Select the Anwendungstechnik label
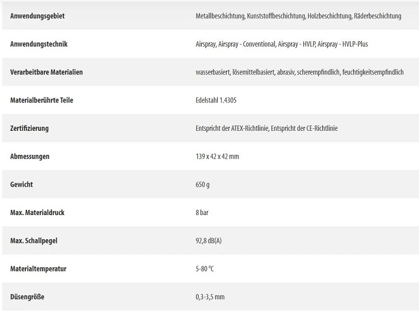 tap(39, 44)
